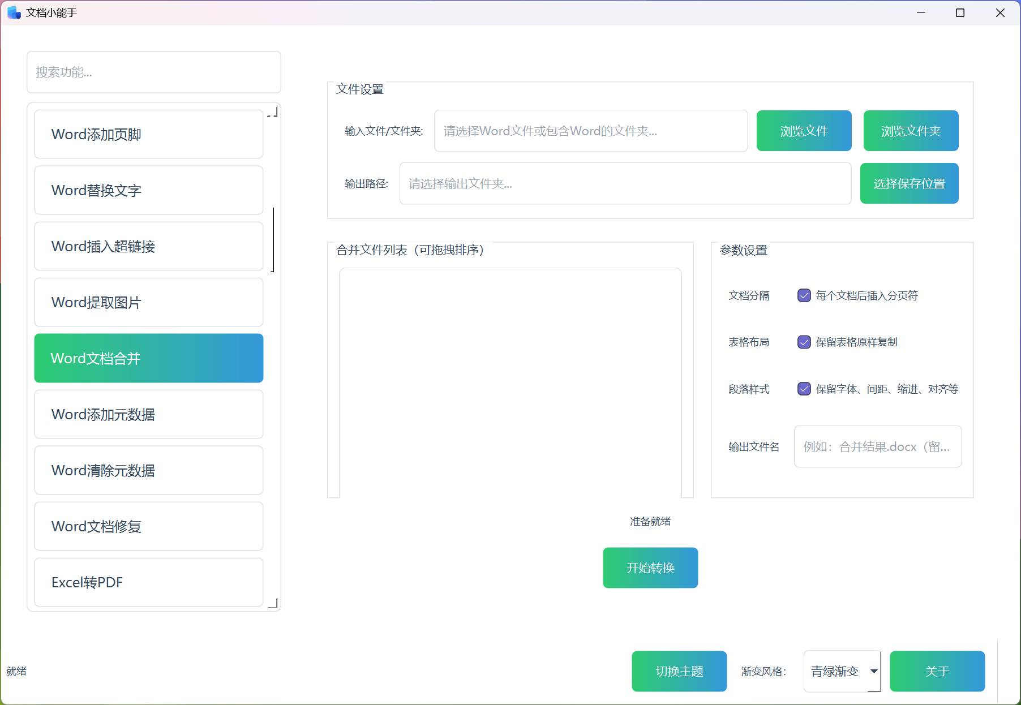Disable the 保留字体、间距、缩进、对齐等 option
Image resolution: width=1021 pixels, height=705 pixels.
pos(804,389)
